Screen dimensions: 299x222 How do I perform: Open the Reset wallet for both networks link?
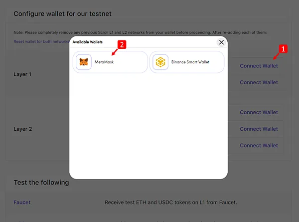pyautogui.click(x=41, y=41)
